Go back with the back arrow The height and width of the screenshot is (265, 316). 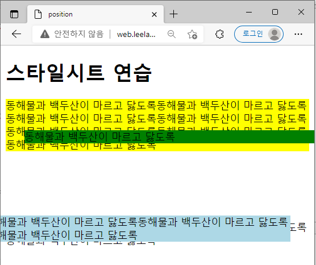[16, 34]
